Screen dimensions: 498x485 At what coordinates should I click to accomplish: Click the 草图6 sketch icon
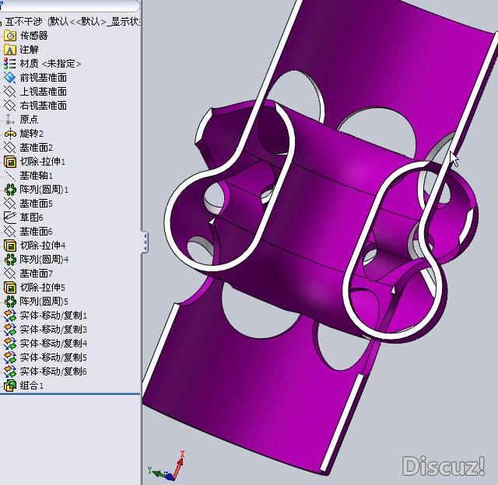point(10,218)
